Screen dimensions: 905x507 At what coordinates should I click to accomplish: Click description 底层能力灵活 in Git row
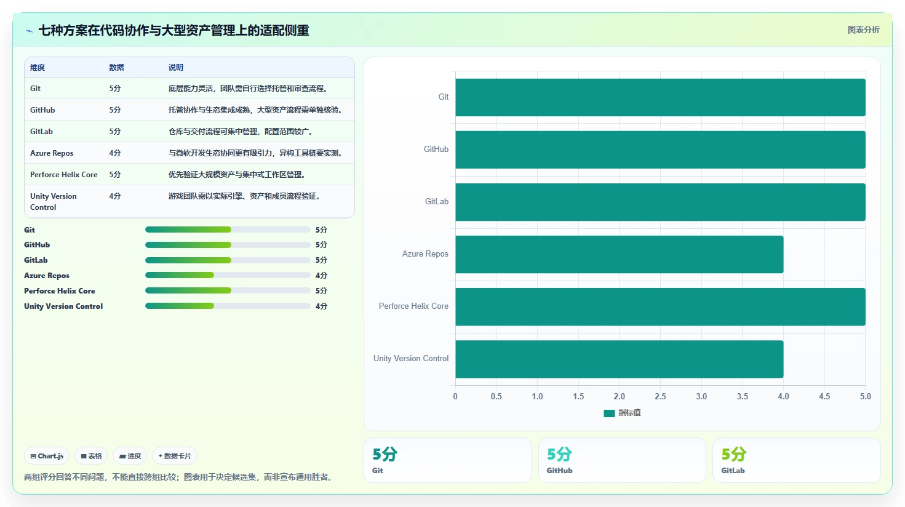pyautogui.click(x=248, y=89)
